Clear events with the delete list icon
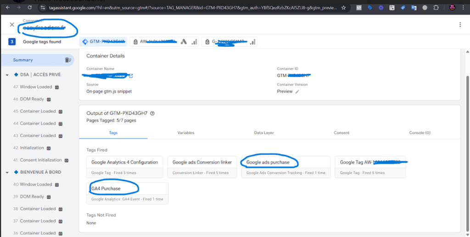 tap(68, 60)
